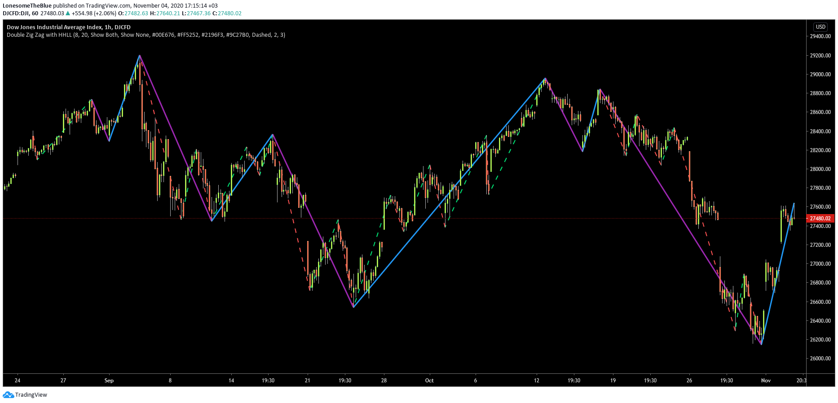This screenshot has height=403, width=838.
Task: Click the 29400.00 price axis label
Action: pos(820,36)
